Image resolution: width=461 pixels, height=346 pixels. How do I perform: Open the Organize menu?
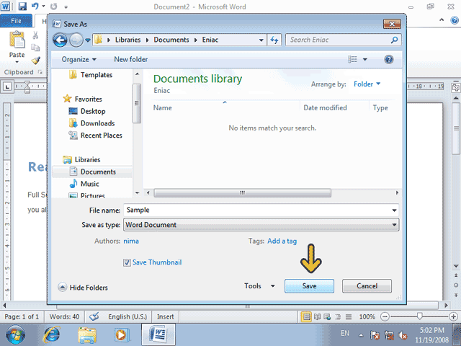(x=79, y=59)
